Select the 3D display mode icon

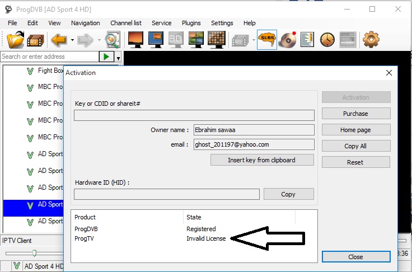[176, 40]
